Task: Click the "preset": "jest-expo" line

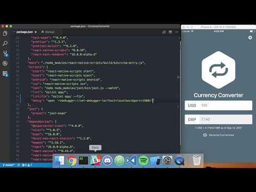Action: coord(49,113)
